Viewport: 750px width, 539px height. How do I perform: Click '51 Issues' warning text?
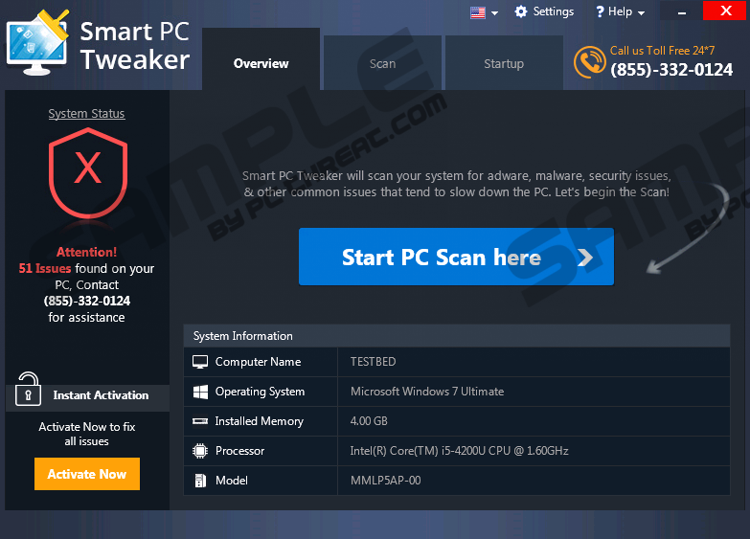coord(45,268)
